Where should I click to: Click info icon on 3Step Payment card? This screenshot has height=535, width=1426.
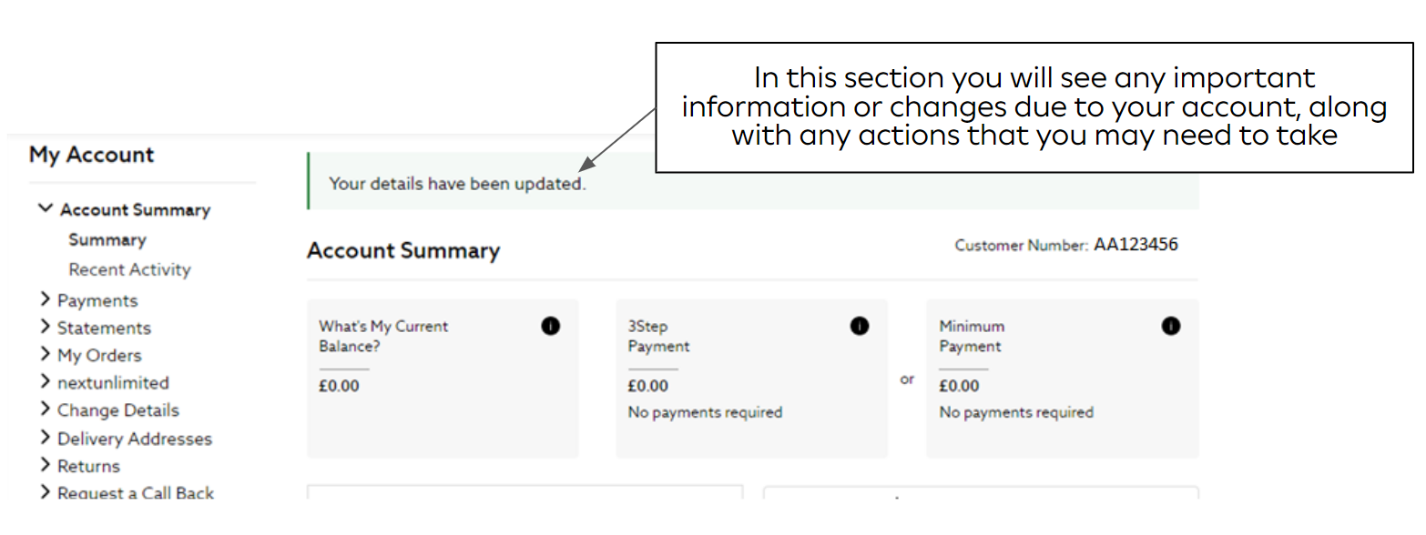point(860,326)
